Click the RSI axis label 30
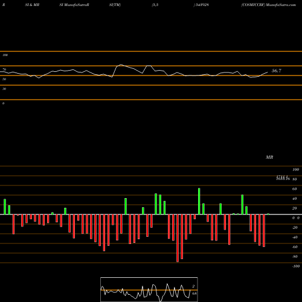Screen dimensions: 302x302 click(x=4, y=89)
